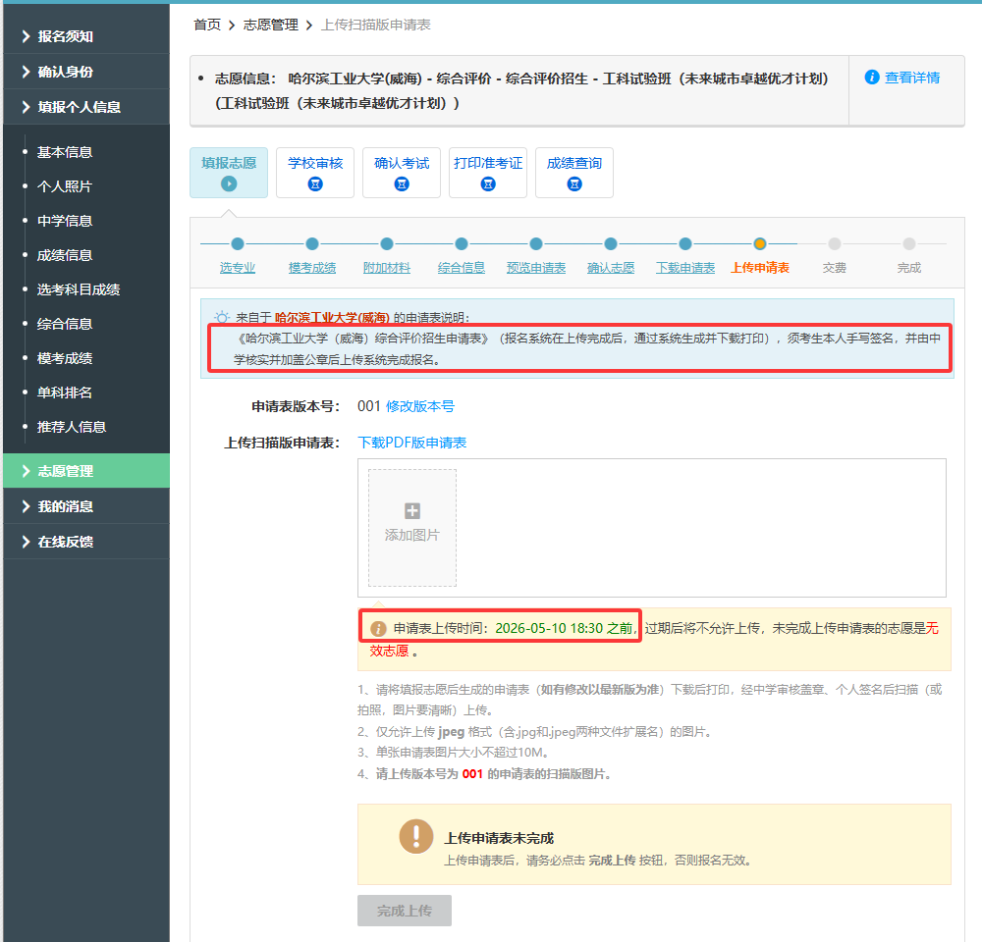Click the deadline text 2026-05-10 18:30 之前

coord(565,628)
